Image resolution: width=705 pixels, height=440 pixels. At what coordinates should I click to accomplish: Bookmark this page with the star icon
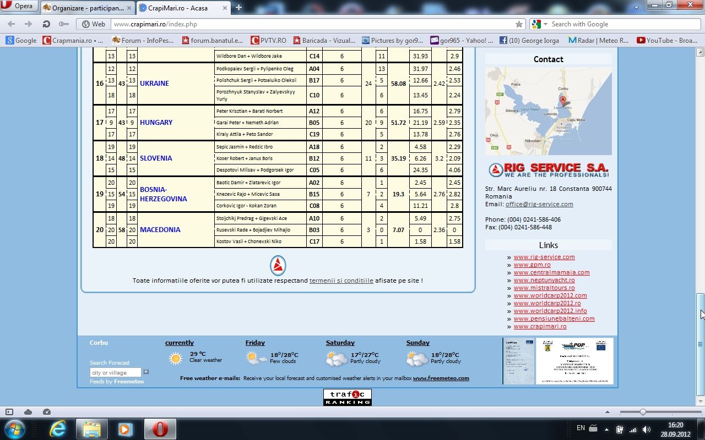[519, 24]
